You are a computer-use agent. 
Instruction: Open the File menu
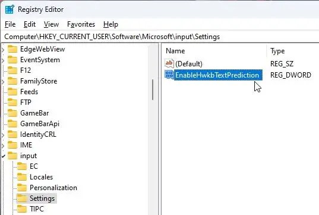pos(10,24)
